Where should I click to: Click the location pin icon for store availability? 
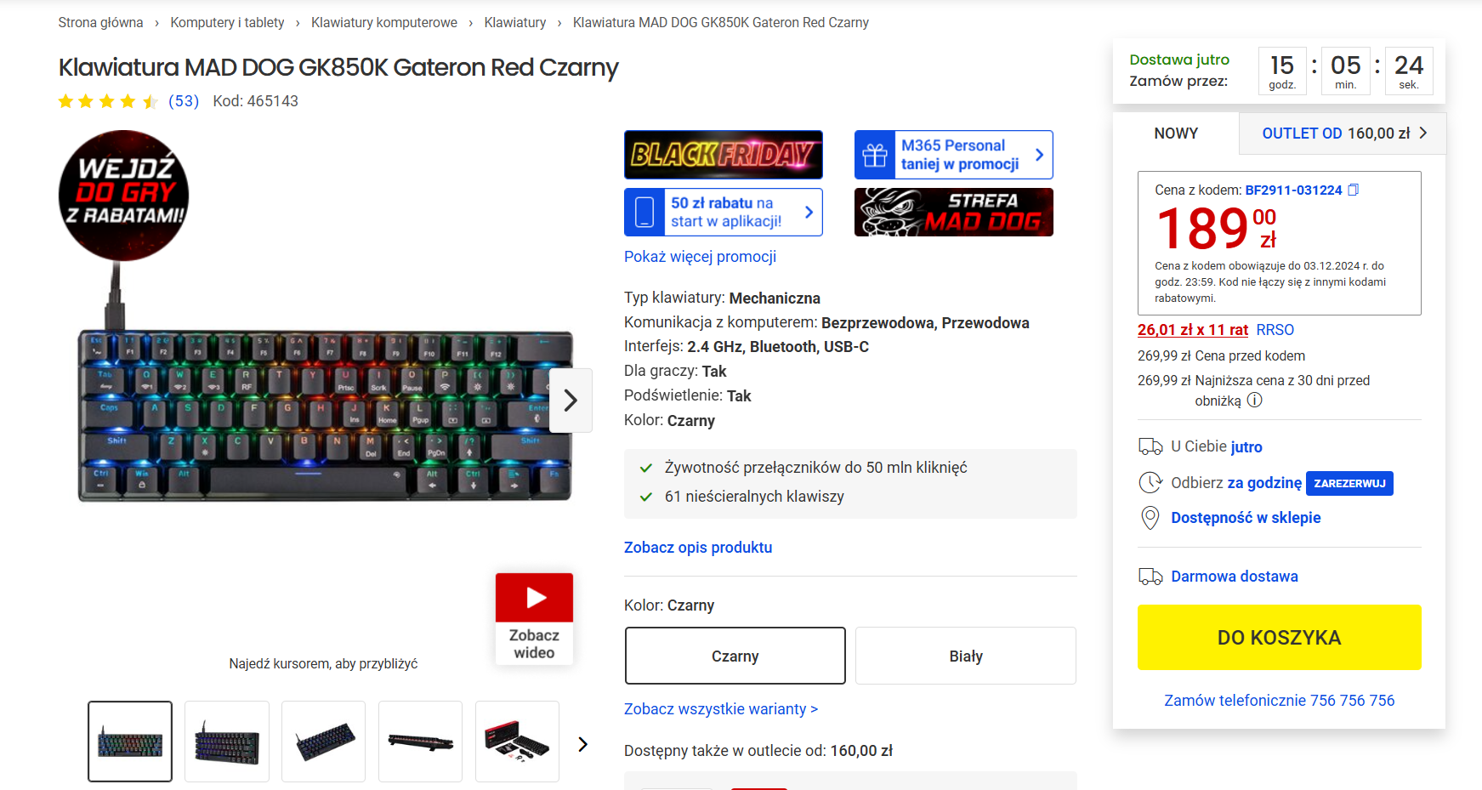pyautogui.click(x=1150, y=518)
